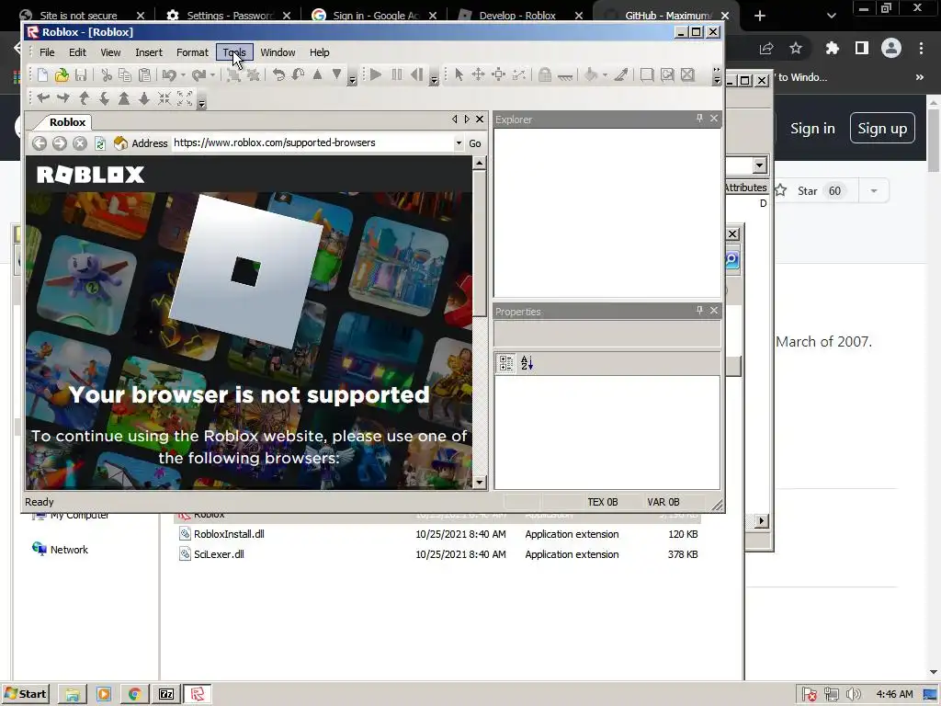Open the Undo history dropdown arrow
The width and height of the screenshot is (941, 706).
[183, 75]
